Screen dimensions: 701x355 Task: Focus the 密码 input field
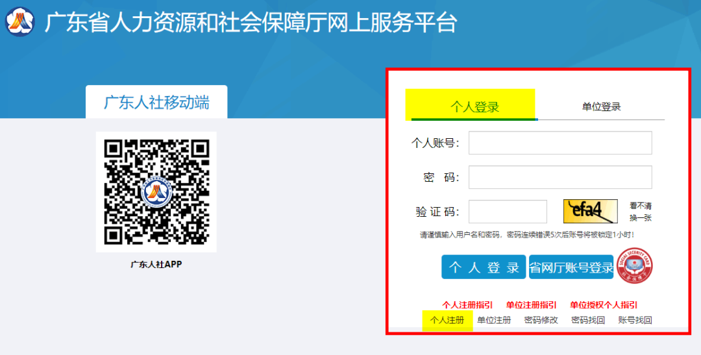[x=560, y=177]
